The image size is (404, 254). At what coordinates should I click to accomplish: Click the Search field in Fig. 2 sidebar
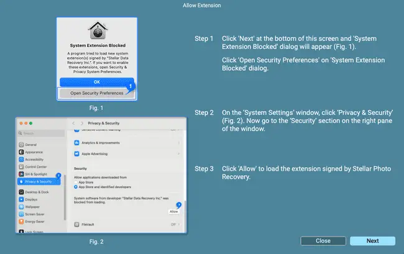tap(41, 134)
